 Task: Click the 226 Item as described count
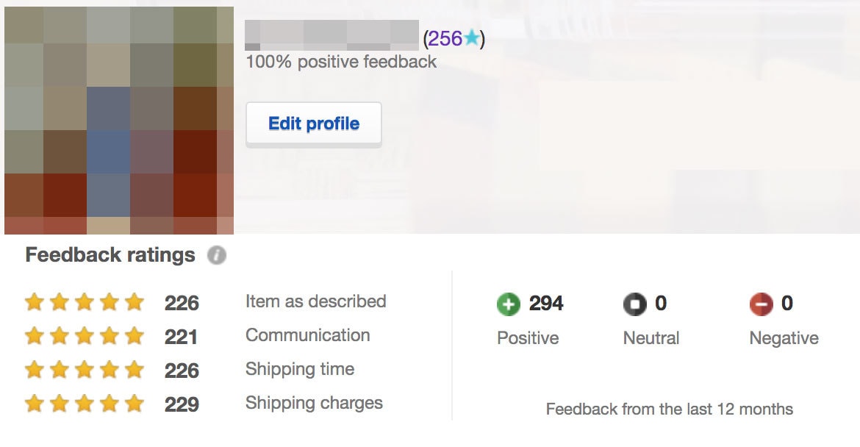point(182,303)
